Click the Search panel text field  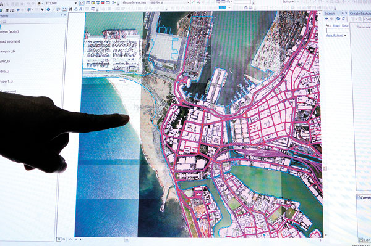(338, 30)
